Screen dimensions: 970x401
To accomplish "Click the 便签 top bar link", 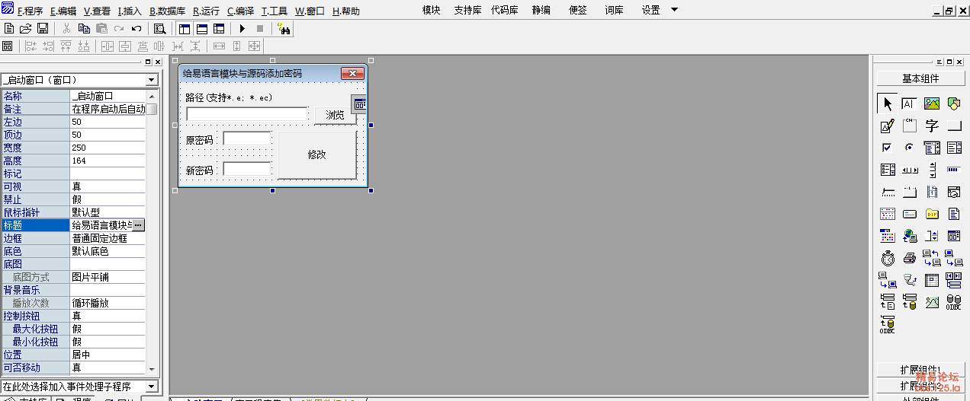I will pyautogui.click(x=577, y=10).
